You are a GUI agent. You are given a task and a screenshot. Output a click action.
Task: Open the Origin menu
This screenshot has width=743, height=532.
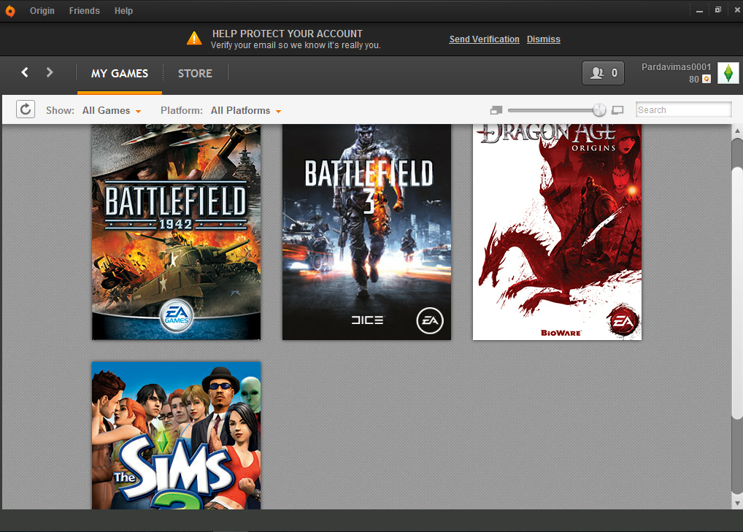point(42,10)
